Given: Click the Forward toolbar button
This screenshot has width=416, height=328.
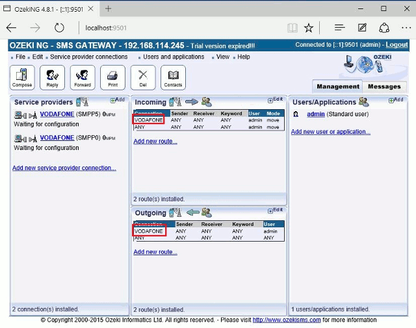Looking at the screenshot, I should click(x=83, y=77).
